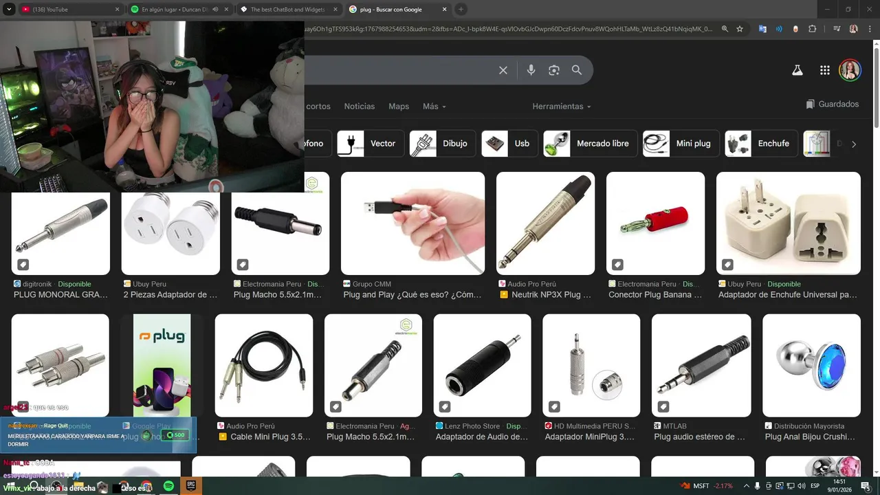The width and height of the screenshot is (880, 495).
Task: Select the plug - Buscar con Google tab
Action: click(398, 10)
